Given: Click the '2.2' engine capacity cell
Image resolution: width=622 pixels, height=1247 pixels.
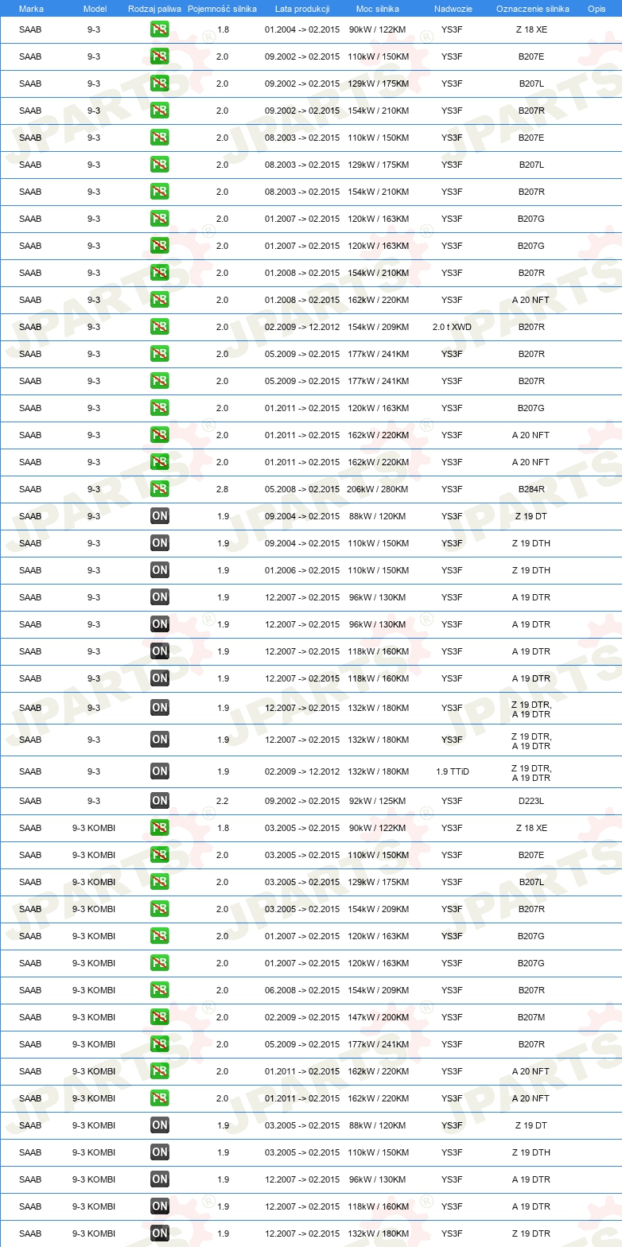Looking at the screenshot, I should pyautogui.click(x=223, y=801).
